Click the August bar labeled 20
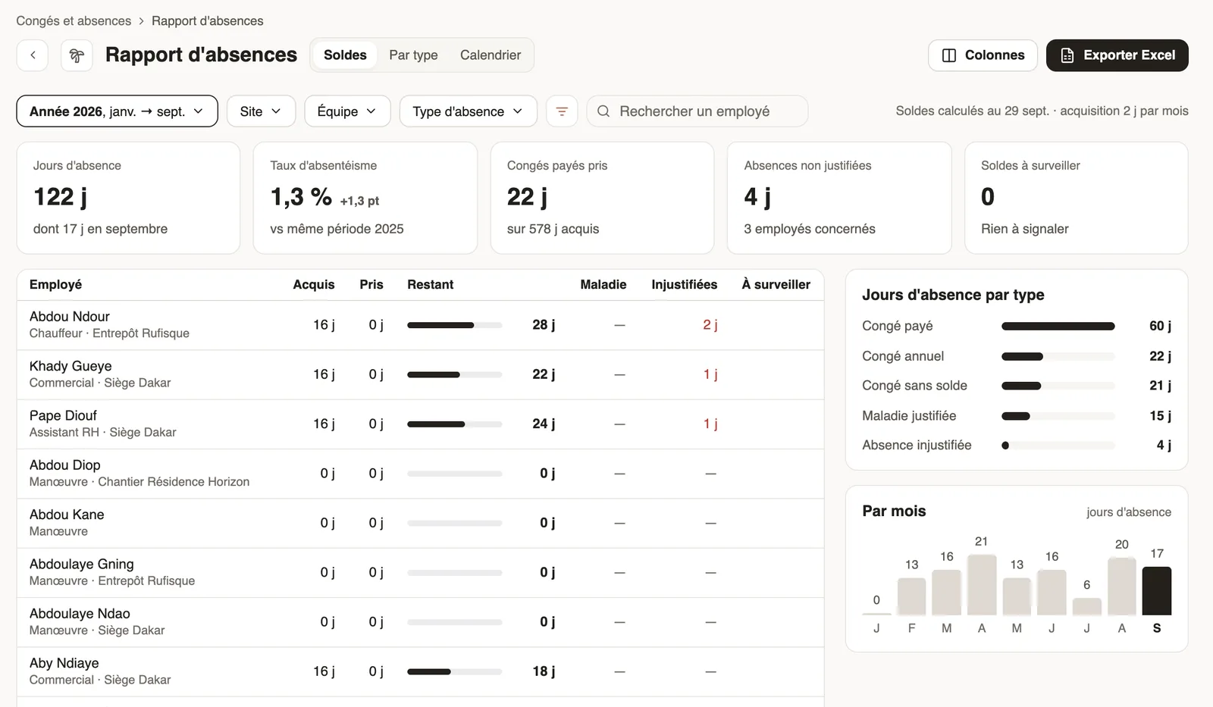This screenshot has width=1213, height=707. [x=1122, y=587]
